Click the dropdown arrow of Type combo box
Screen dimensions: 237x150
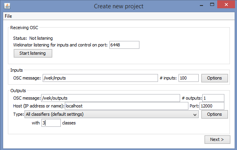click(x=195, y=115)
